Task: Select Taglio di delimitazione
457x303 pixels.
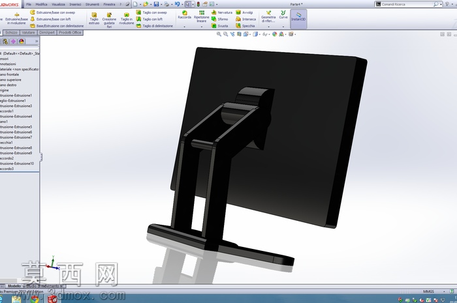Action: pyautogui.click(x=155, y=26)
